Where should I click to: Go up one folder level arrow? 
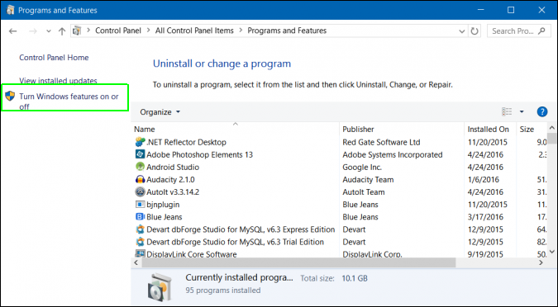[62, 31]
